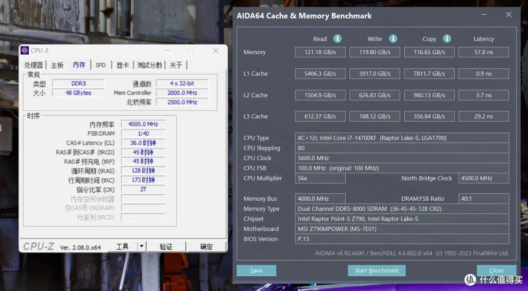The width and height of the screenshot is (528, 291).
Task: Switch to the 处理器 tab
Action: [x=33, y=64]
